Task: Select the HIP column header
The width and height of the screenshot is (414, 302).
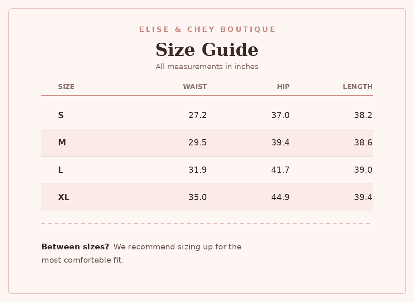Action: 283,87
